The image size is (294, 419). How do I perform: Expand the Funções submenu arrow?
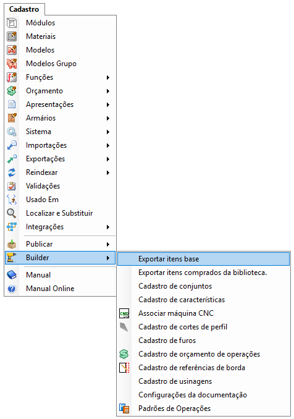coord(108,77)
